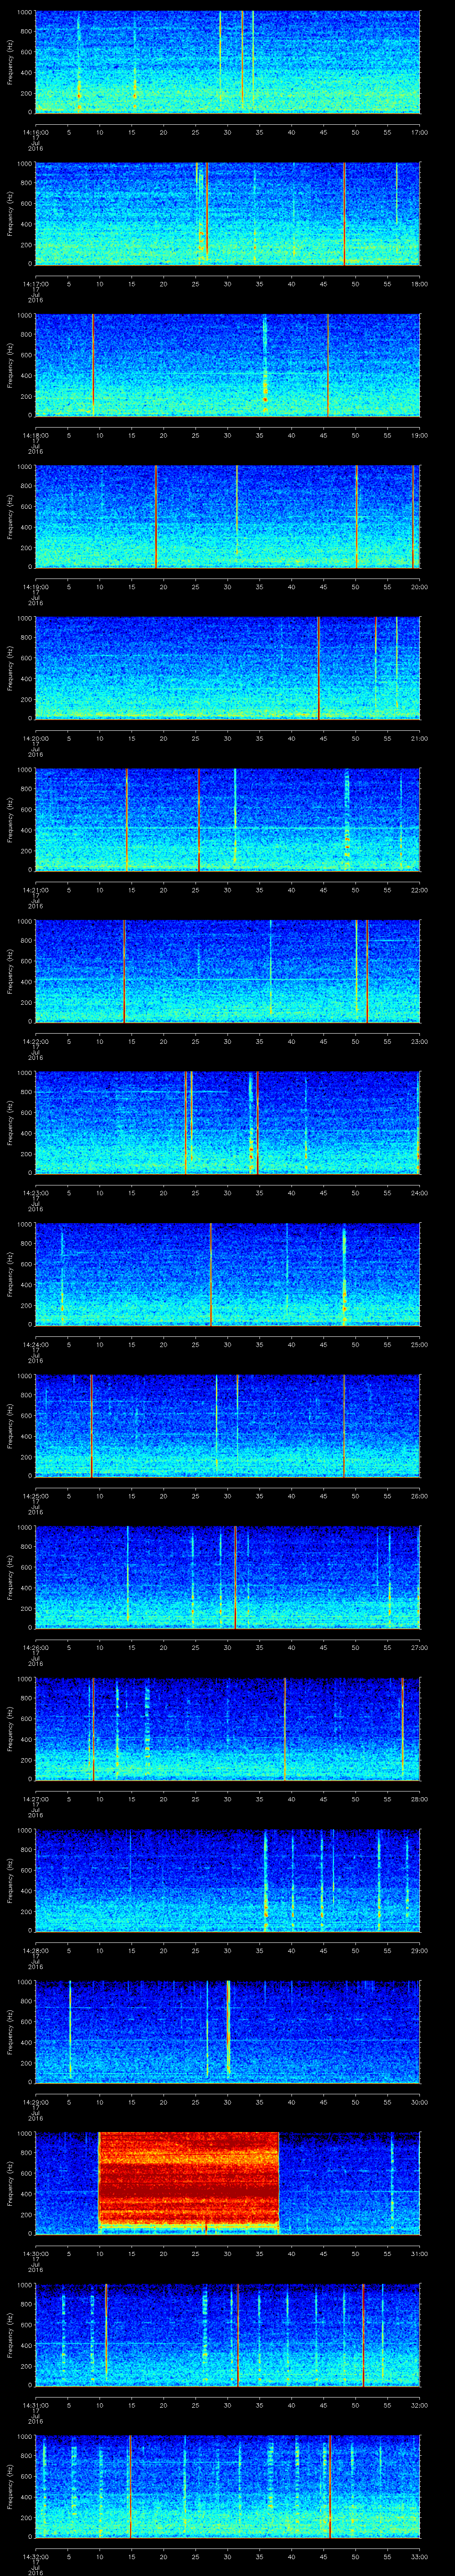The image size is (455, 2576).
Task: Select the spectrogram panel starting at 14:19:00
Action: 227,517
